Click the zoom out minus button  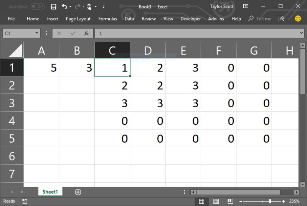(241, 201)
